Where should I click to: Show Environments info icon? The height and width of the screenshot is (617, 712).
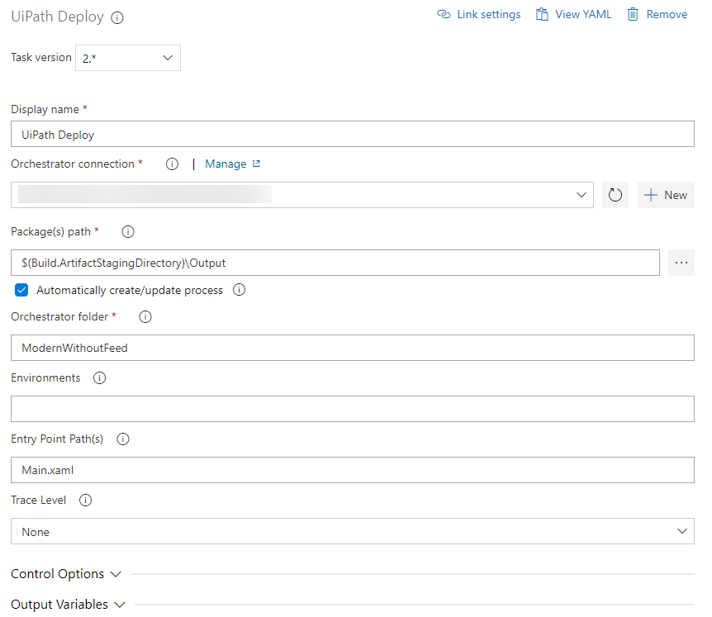pos(99,378)
